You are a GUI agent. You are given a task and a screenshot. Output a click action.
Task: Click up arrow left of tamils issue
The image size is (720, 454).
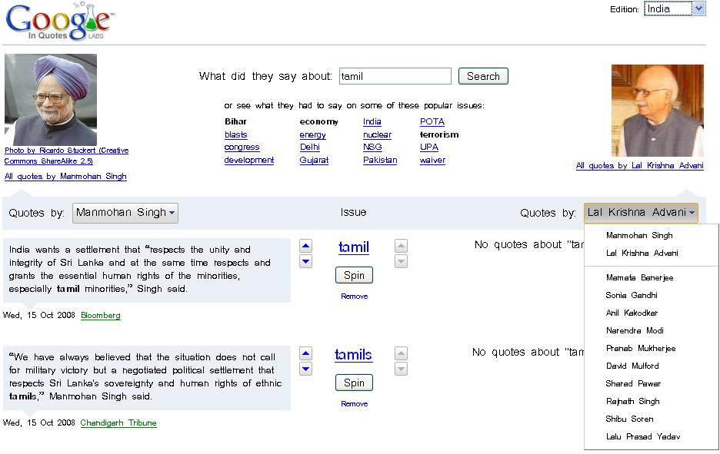305,354
